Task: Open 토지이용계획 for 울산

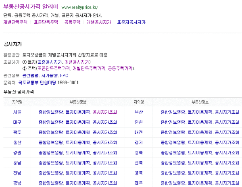Action: coord(78,142)
